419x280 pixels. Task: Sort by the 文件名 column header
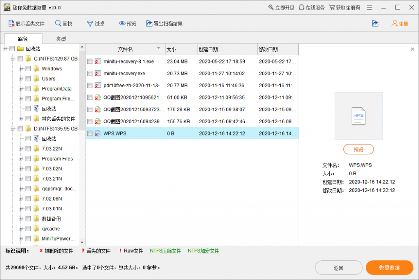click(126, 49)
